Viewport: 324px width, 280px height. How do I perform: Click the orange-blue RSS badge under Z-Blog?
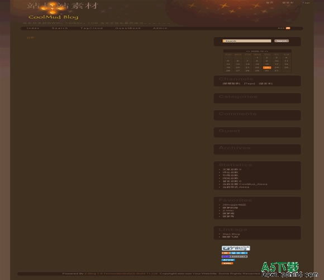235,253
